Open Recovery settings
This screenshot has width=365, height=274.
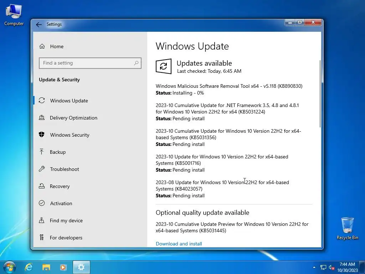60,186
